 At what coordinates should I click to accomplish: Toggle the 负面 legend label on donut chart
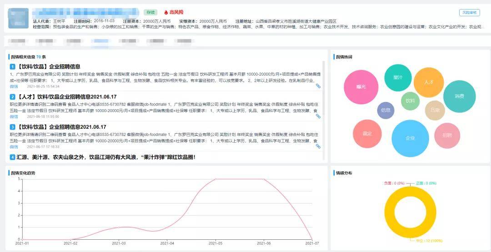(x=394, y=183)
